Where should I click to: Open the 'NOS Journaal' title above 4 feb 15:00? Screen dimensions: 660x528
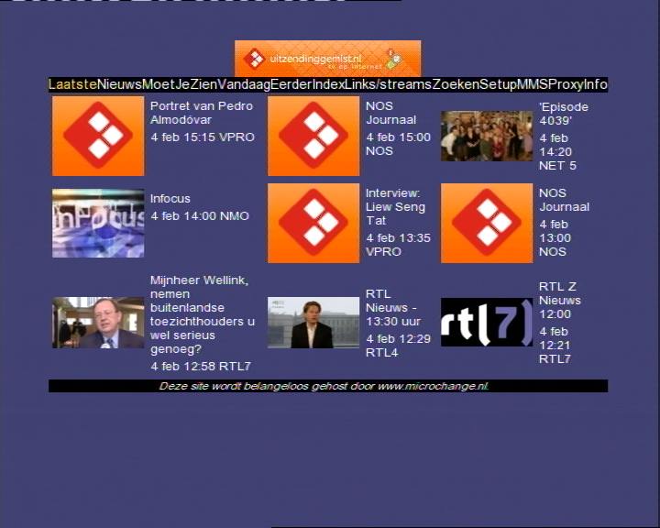[x=391, y=113]
